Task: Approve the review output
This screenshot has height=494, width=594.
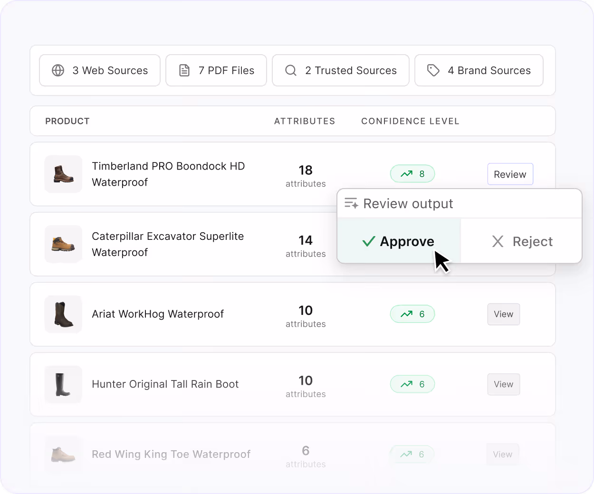Action: [x=399, y=241]
